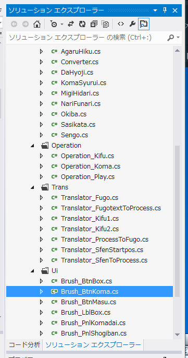Viewport: 188px width, 358px height.
Task: Close the Solution Explorer panel
Action: 175,10
